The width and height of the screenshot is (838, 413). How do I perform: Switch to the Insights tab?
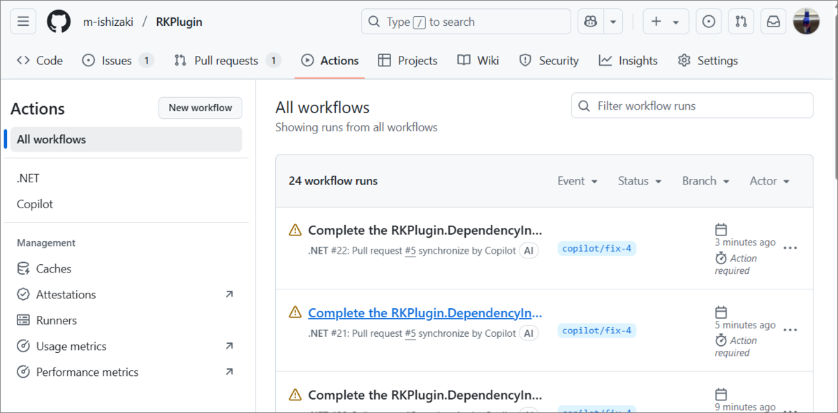pos(628,61)
